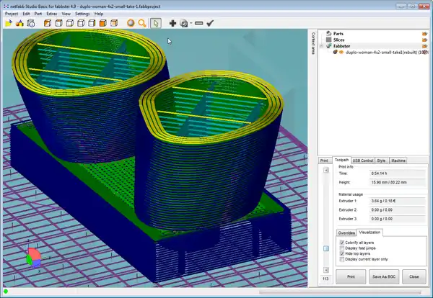Open the Extras menu
433x298 pixels.
tap(52, 13)
